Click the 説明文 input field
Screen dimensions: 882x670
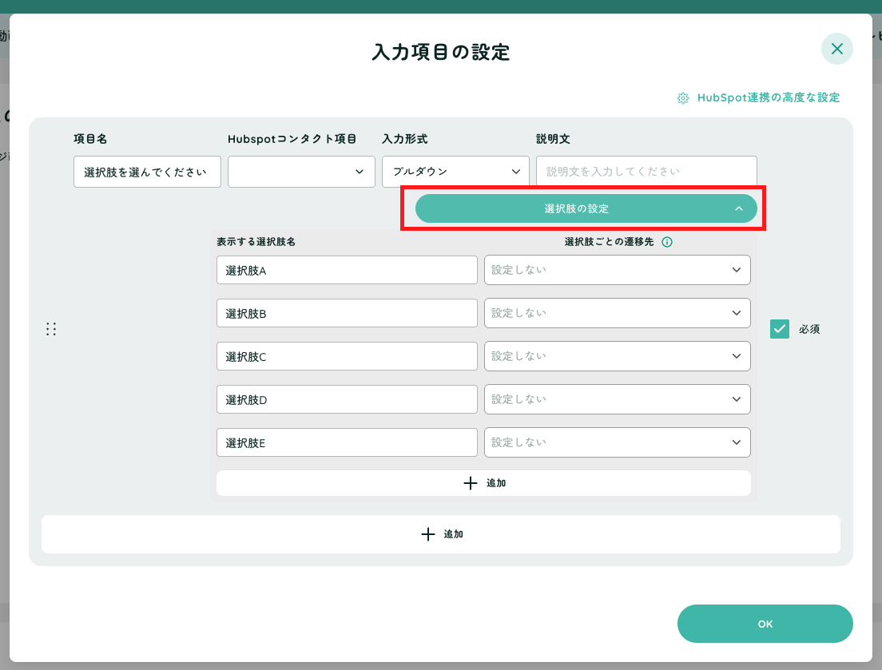coord(646,172)
